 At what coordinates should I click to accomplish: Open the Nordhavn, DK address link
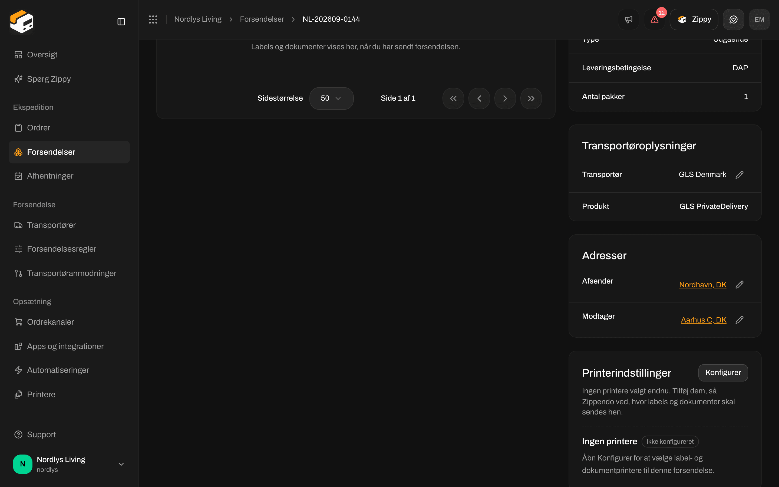point(703,285)
